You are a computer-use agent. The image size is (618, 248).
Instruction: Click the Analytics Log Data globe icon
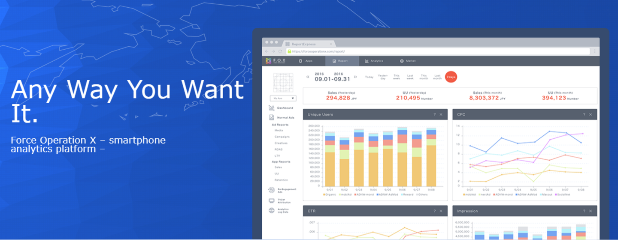coord(272,210)
